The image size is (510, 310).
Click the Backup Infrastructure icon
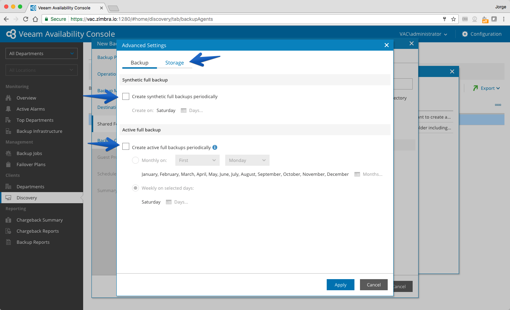click(x=8, y=131)
